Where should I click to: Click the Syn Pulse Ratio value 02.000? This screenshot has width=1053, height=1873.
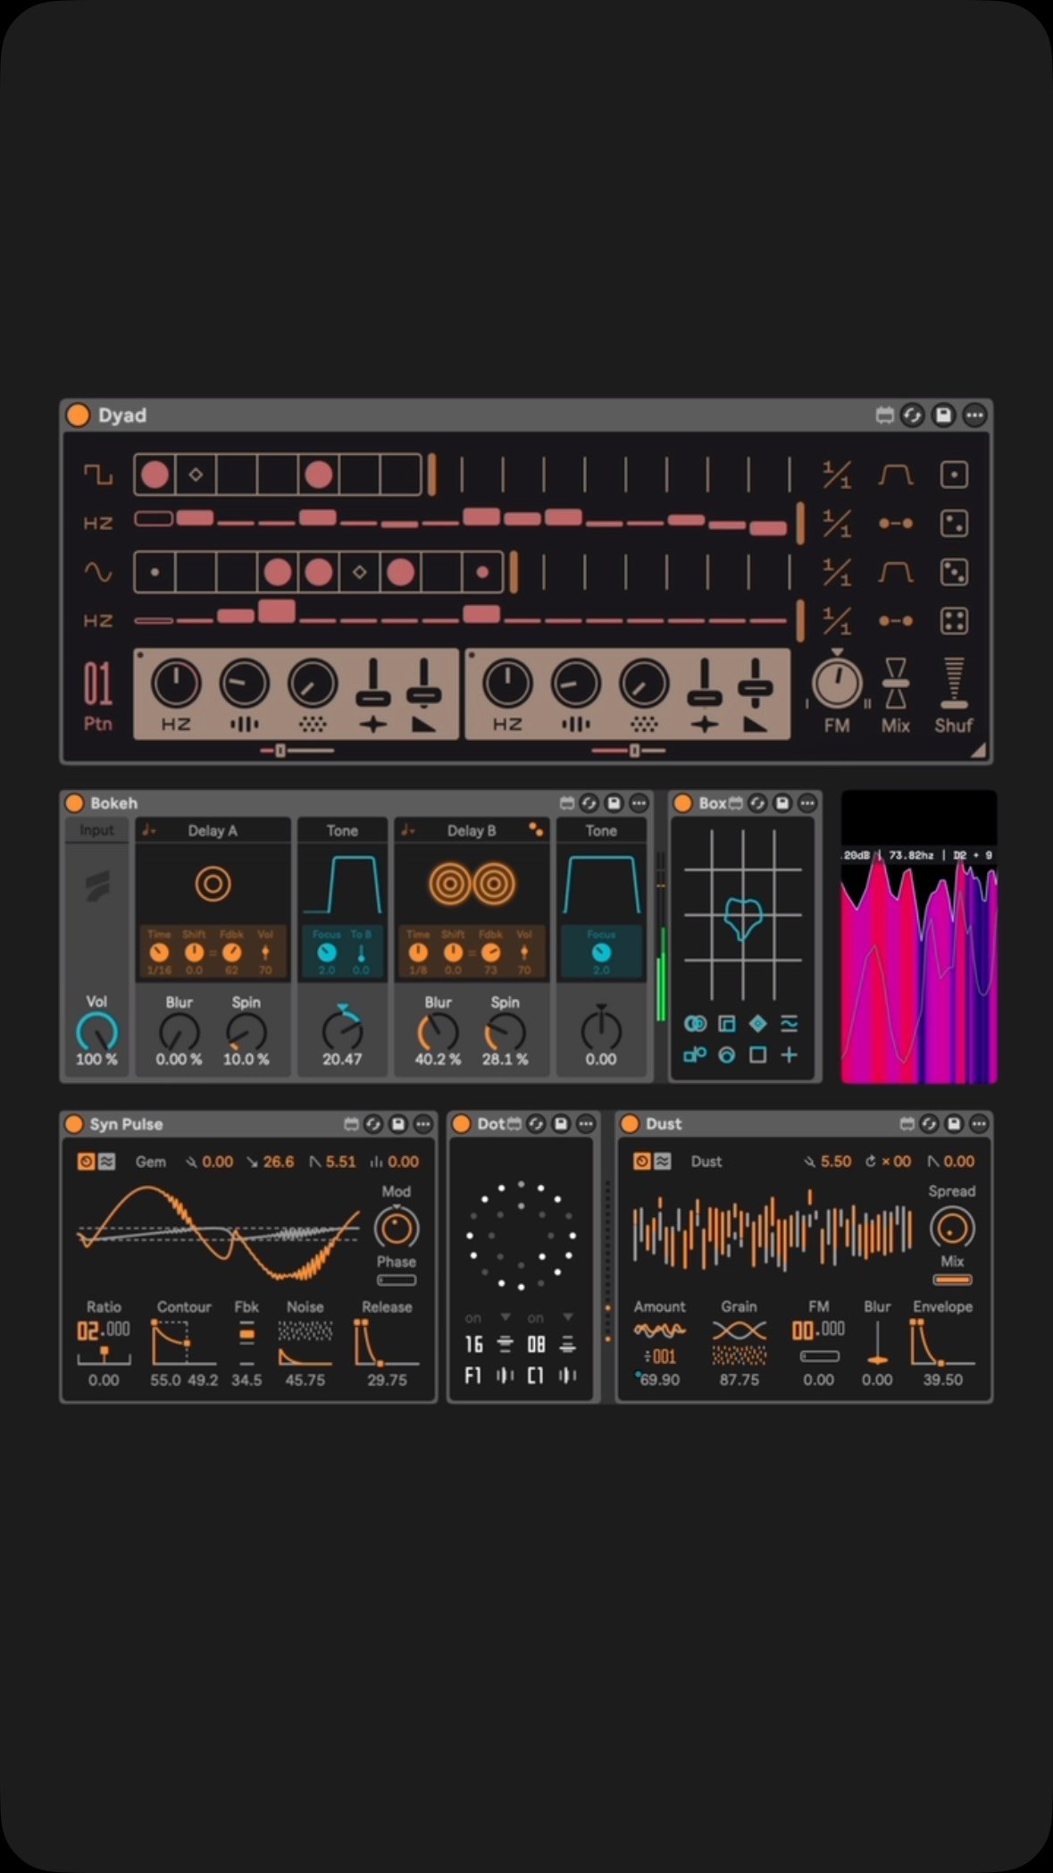tap(104, 1331)
